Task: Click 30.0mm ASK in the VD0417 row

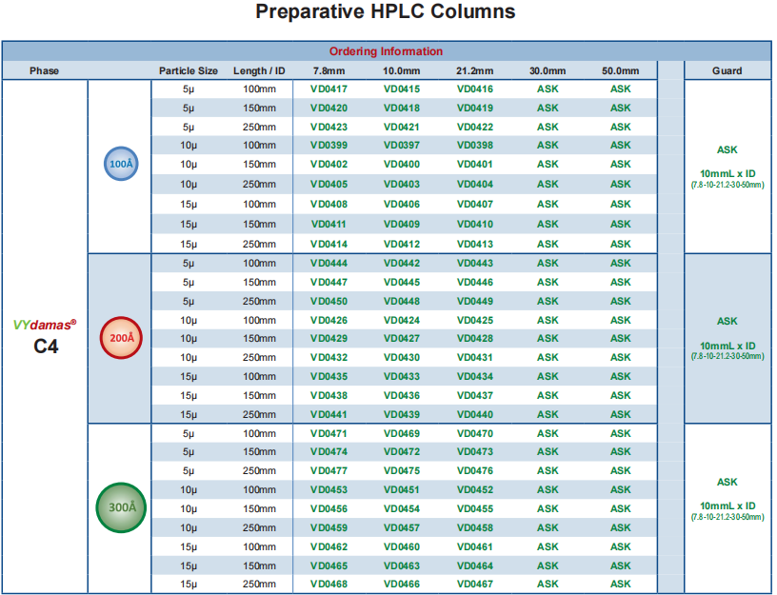Action: tap(548, 89)
